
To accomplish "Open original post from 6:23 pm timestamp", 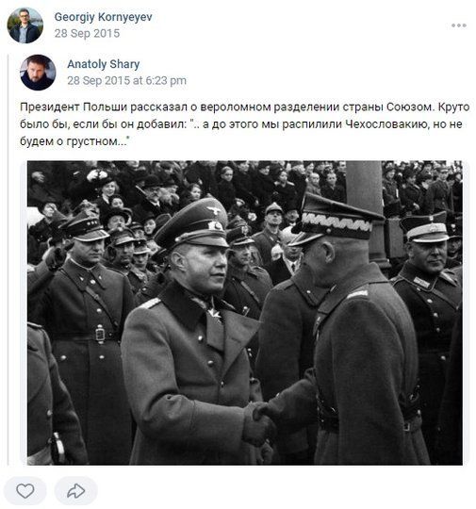I will (x=126, y=80).
